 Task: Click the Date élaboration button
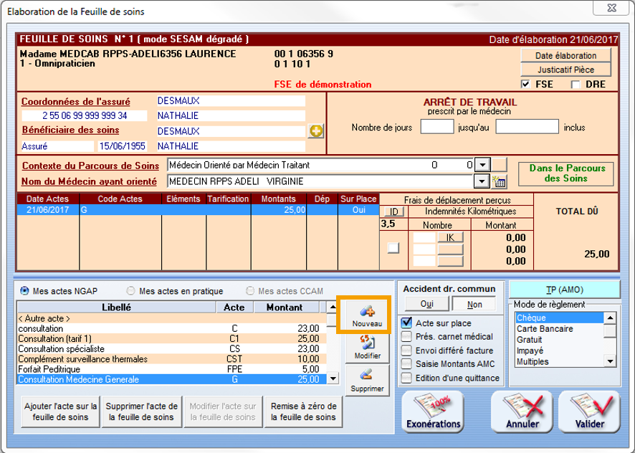tap(565, 55)
